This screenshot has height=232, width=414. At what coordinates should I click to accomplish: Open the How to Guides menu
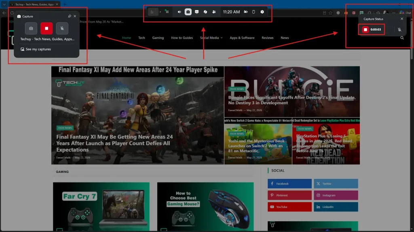tap(182, 37)
